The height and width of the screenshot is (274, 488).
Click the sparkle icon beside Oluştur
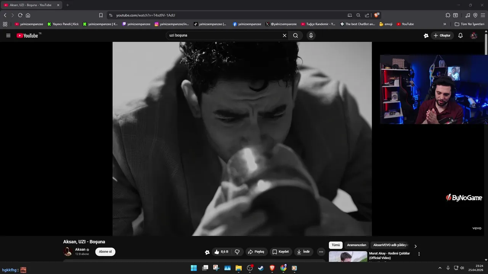click(426, 35)
